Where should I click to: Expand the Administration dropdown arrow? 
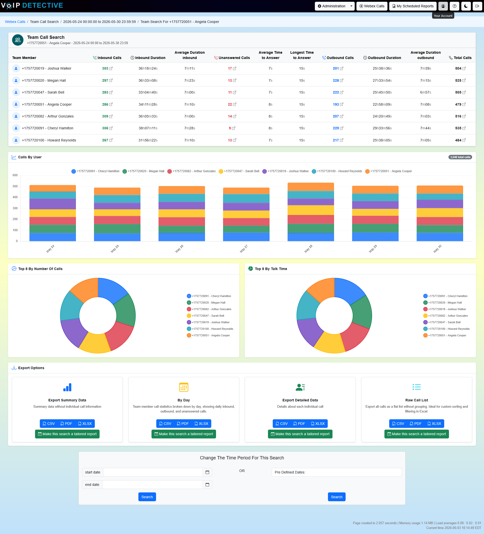(351, 6)
